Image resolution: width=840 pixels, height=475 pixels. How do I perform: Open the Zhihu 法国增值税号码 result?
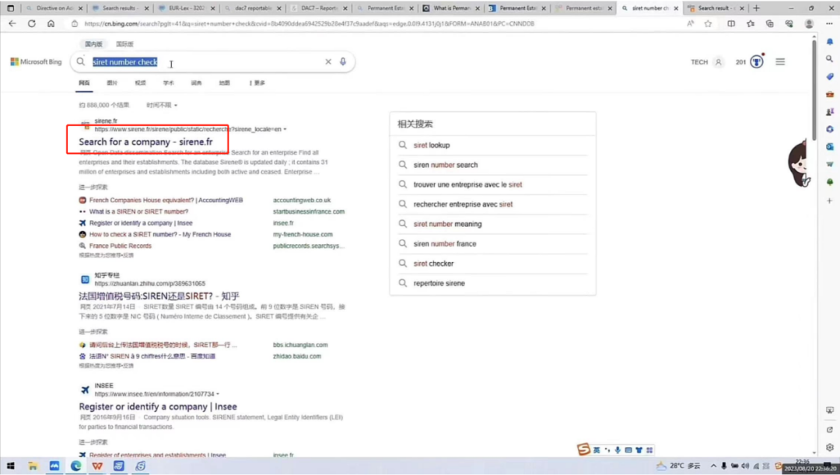pyautogui.click(x=159, y=296)
